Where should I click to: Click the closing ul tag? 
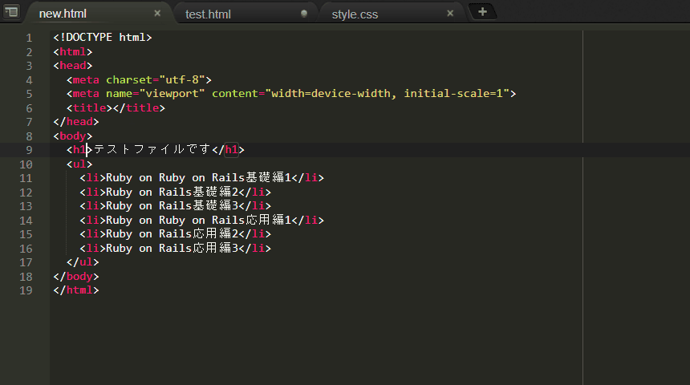(83, 262)
